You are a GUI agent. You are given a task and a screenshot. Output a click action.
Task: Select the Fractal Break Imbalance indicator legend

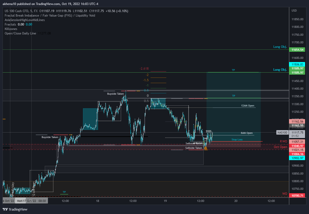[x=50, y=15]
